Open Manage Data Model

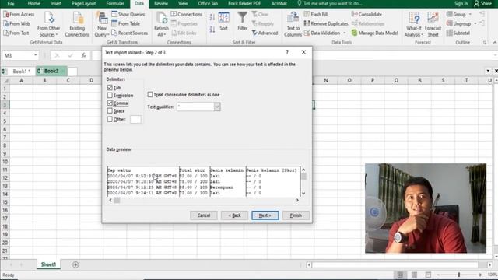(375, 33)
